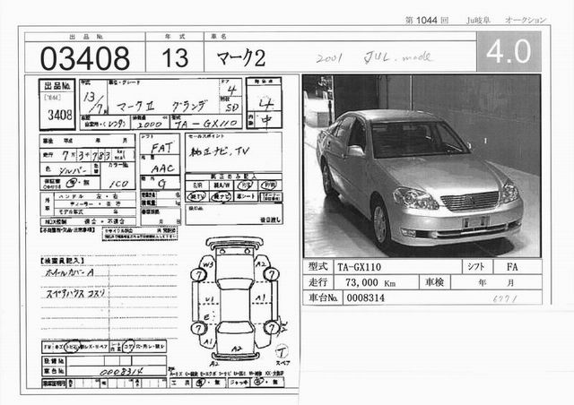Click the 型式 label under the photo
The height and width of the screenshot is (405, 574).
coord(317,267)
